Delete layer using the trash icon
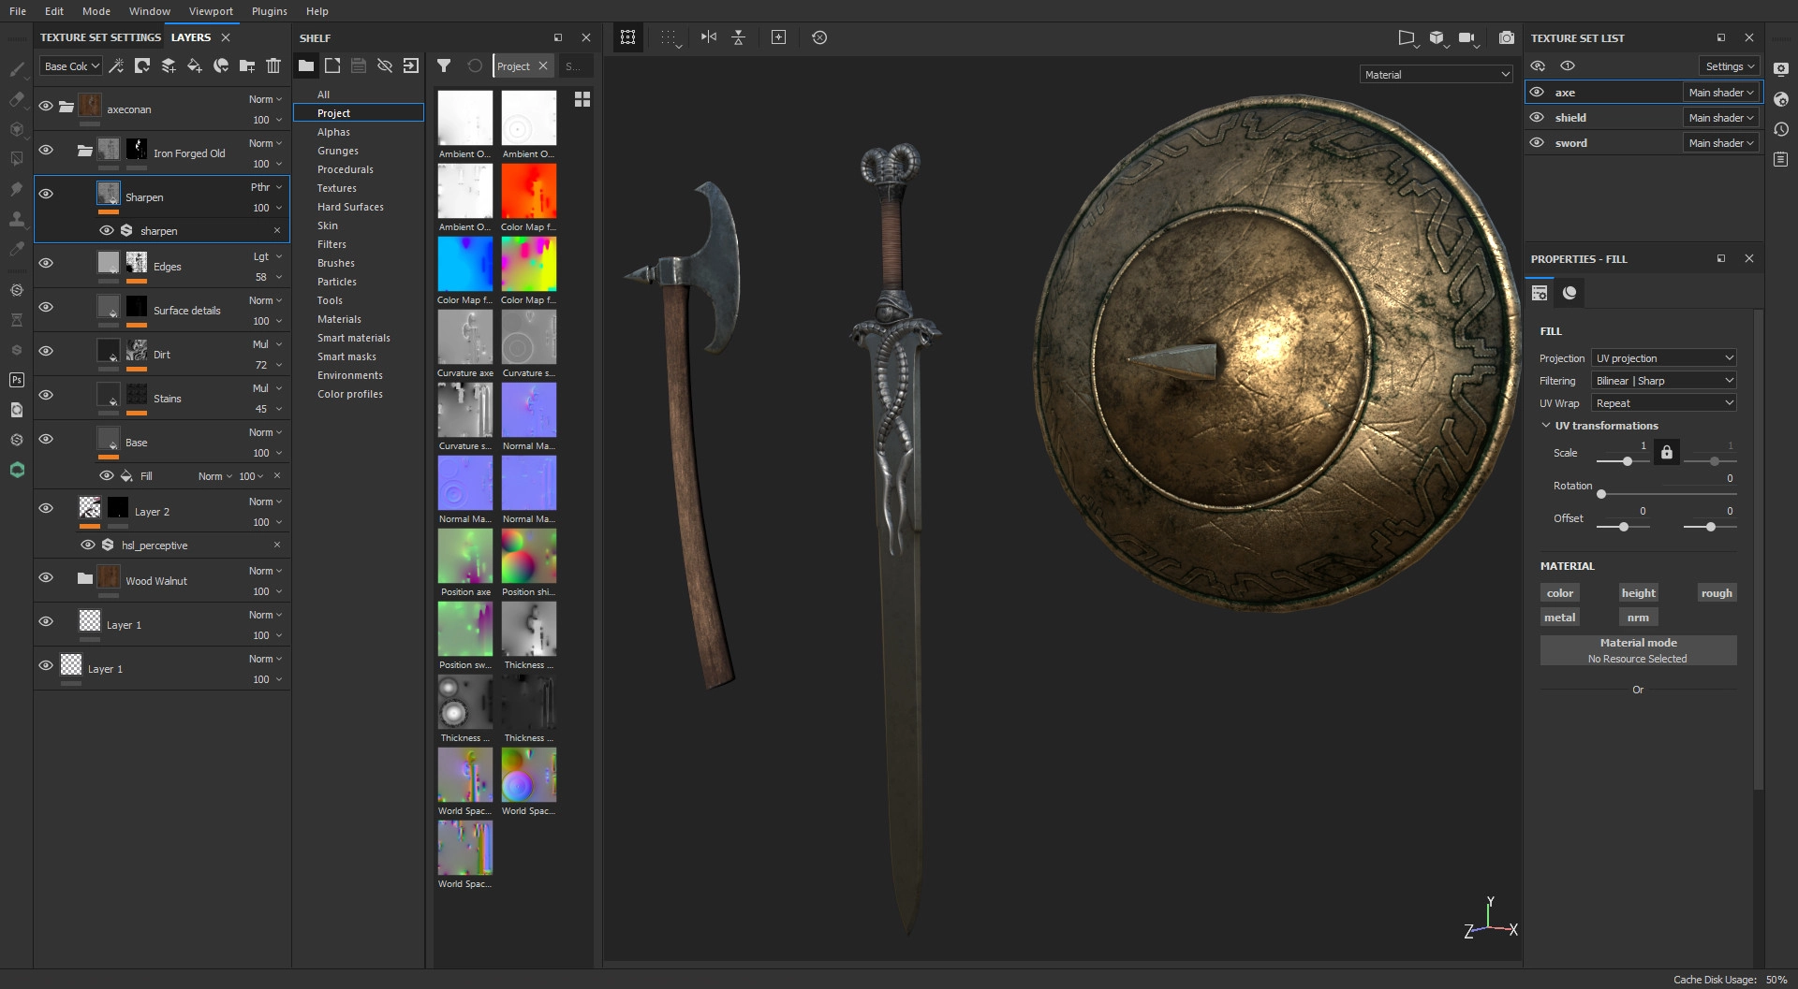The height and width of the screenshot is (989, 1798). point(273,65)
